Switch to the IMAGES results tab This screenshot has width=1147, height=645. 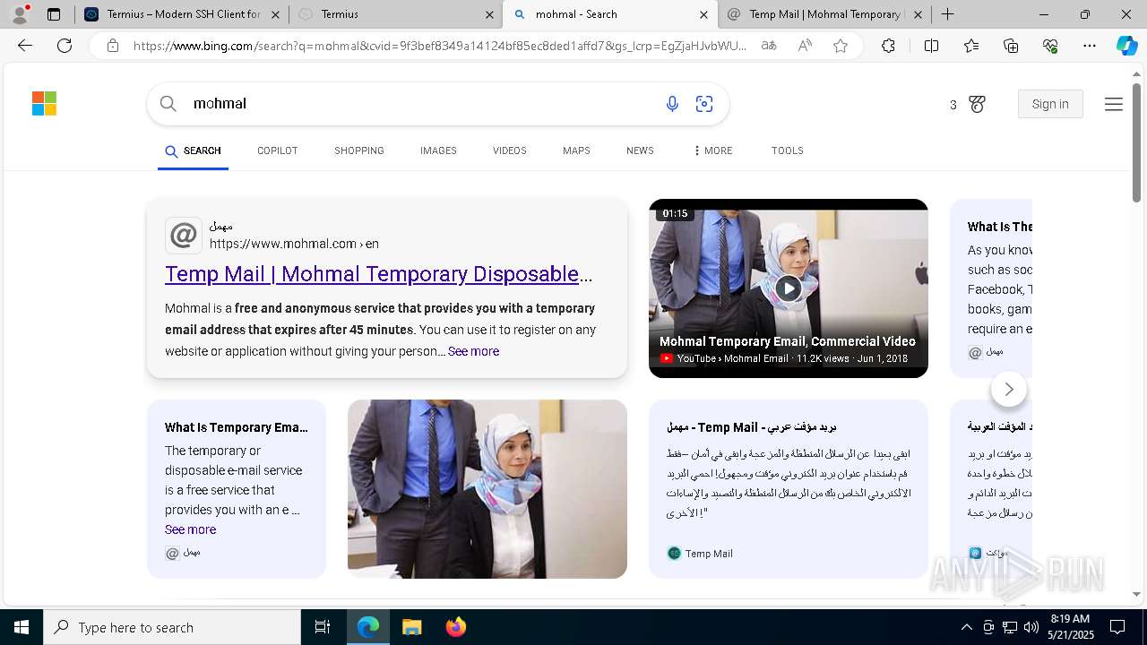[438, 150]
